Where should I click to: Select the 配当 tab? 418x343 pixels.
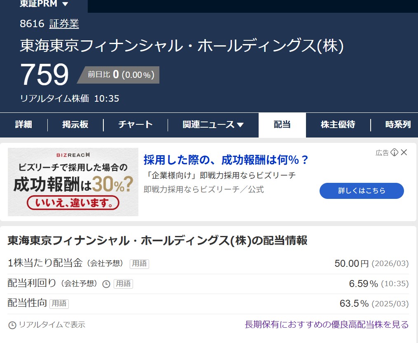coord(282,125)
